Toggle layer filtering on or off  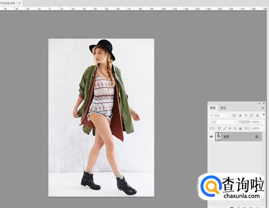[263, 114]
